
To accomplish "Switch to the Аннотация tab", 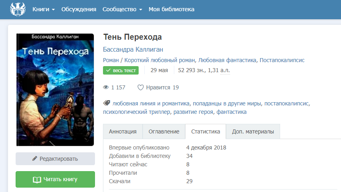I will pos(123,131).
